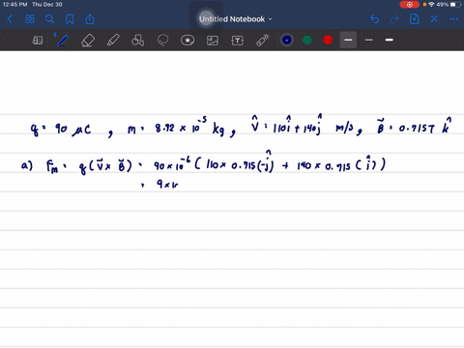Undo the last stroke

point(374,19)
